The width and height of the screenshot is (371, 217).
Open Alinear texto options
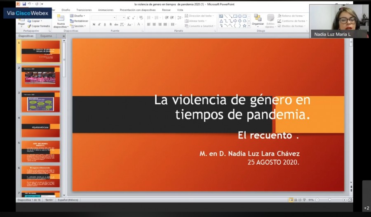coord(196,21)
